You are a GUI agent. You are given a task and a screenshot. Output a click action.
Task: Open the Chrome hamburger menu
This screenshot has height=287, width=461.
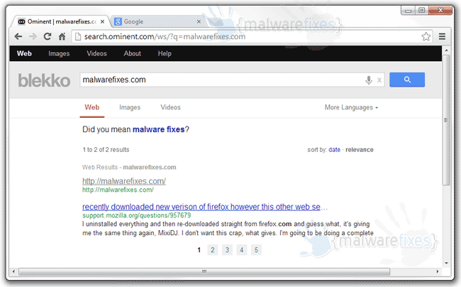coord(442,36)
